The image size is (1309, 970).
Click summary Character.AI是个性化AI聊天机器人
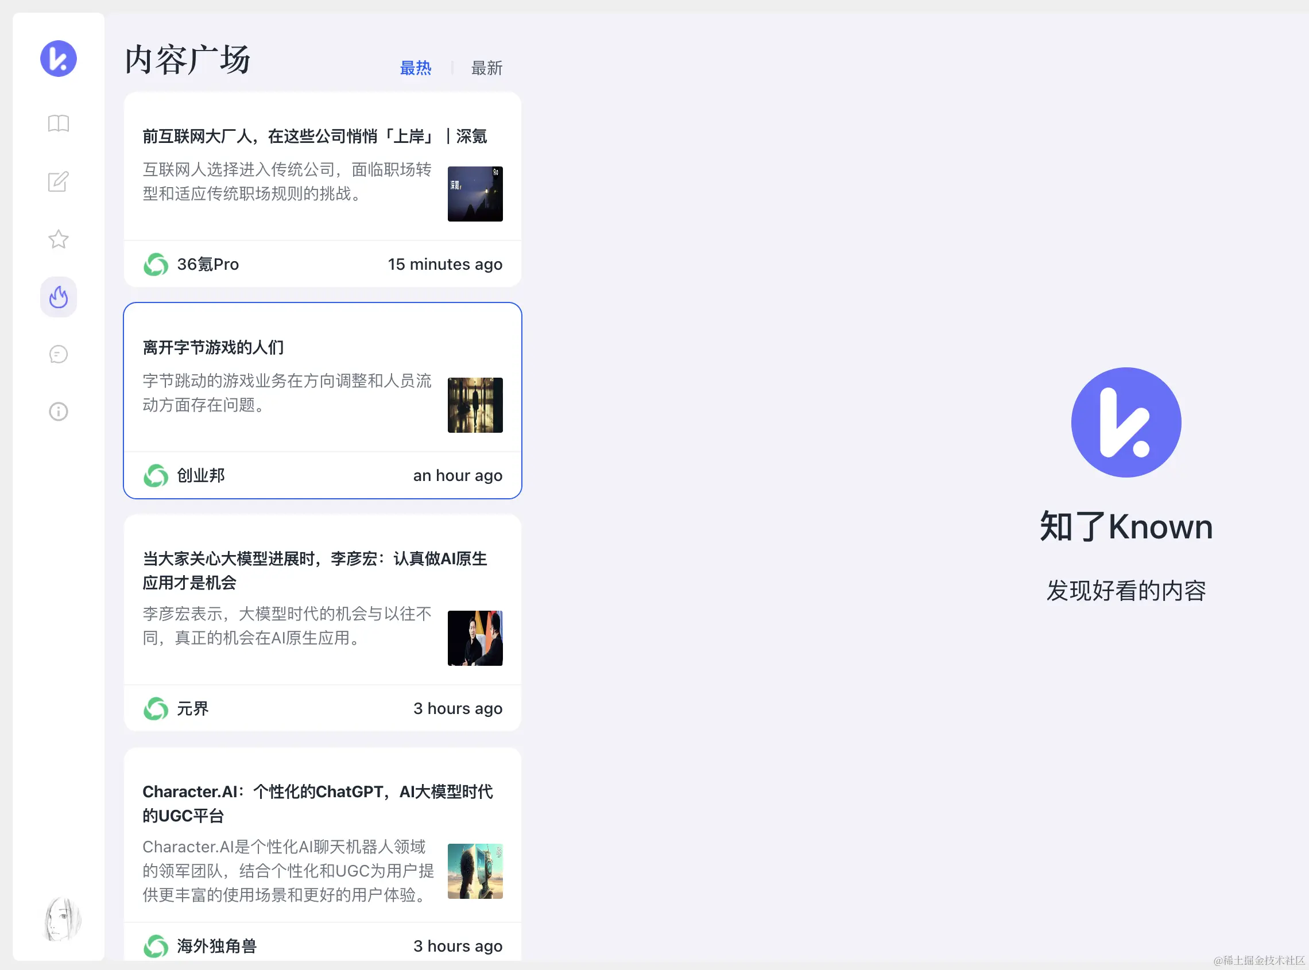[288, 871]
